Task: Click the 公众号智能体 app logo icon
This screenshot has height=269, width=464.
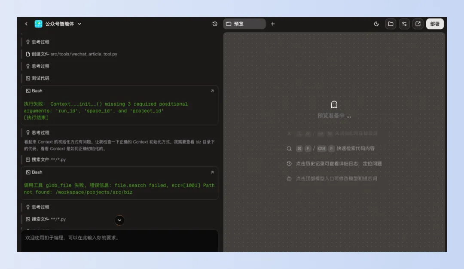Action: 39,24
